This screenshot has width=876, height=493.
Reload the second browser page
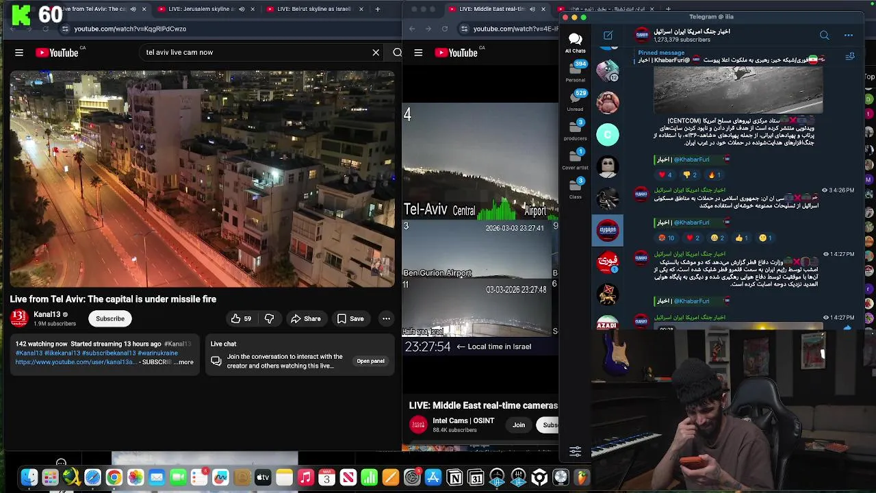(x=445, y=29)
